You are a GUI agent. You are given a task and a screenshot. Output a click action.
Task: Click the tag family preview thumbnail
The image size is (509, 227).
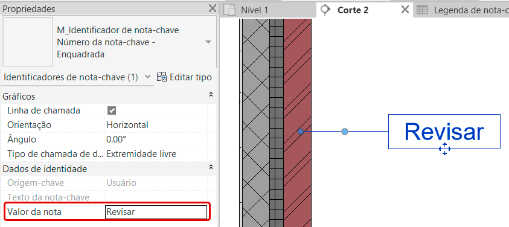(28, 42)
